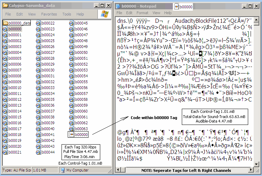
Task: Open Notepad Help menu
Action: (168, 13)
